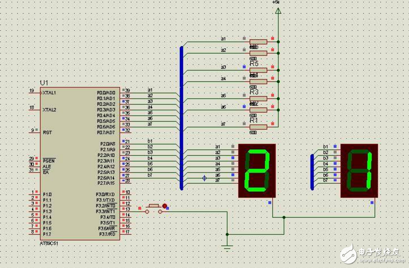This screenshot has width=409, height=268.
Task: Select the topmost resistor on wire a1
Action: [258, 42]
